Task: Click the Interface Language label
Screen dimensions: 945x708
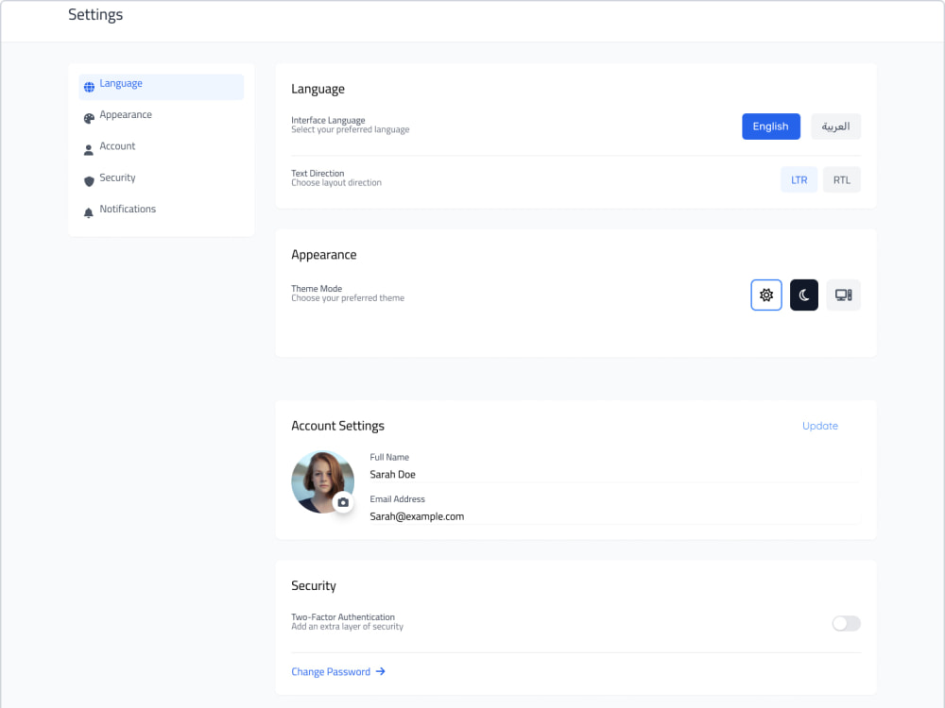Action: 328,120
